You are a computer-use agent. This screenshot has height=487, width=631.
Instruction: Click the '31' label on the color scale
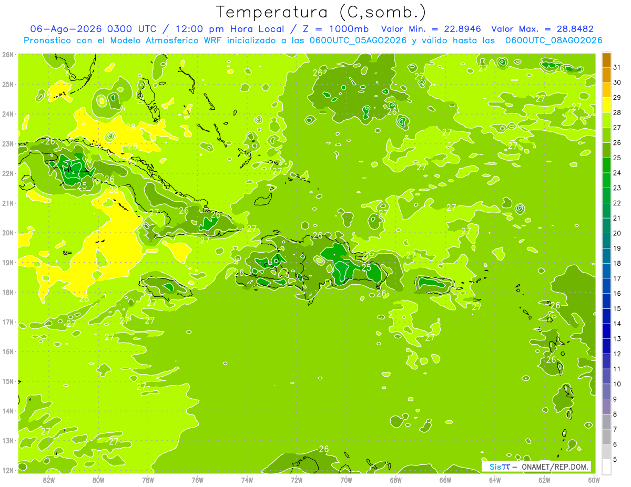click(x=617, y=67)
